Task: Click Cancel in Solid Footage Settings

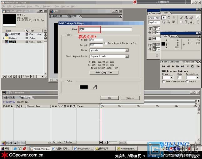Action: [x=130, y=98]
